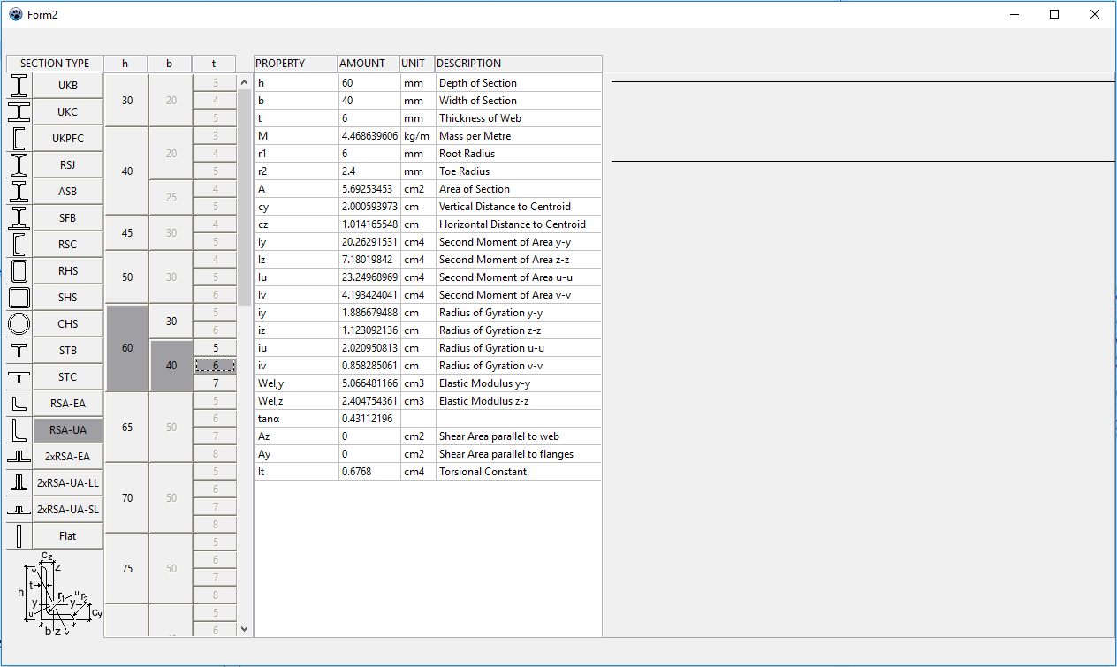Pick the 2xRSA-UA-SL section type
The image size is (1117, 667).
(68, 510)
